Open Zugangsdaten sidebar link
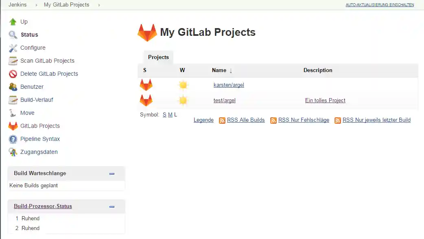 [39, 152]
